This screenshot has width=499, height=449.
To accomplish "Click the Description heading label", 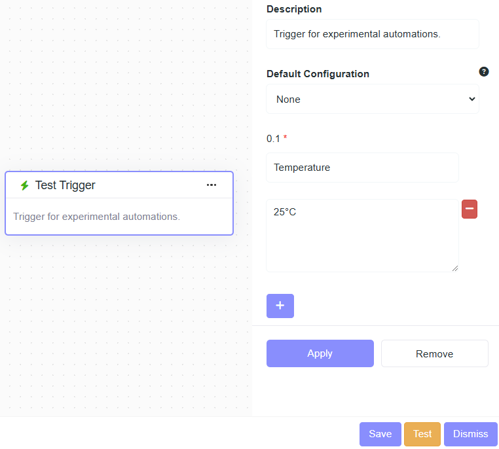I will 294,9.
